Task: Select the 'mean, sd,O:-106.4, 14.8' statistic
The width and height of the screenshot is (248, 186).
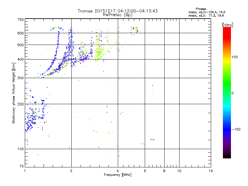Action: click(207, 12)
